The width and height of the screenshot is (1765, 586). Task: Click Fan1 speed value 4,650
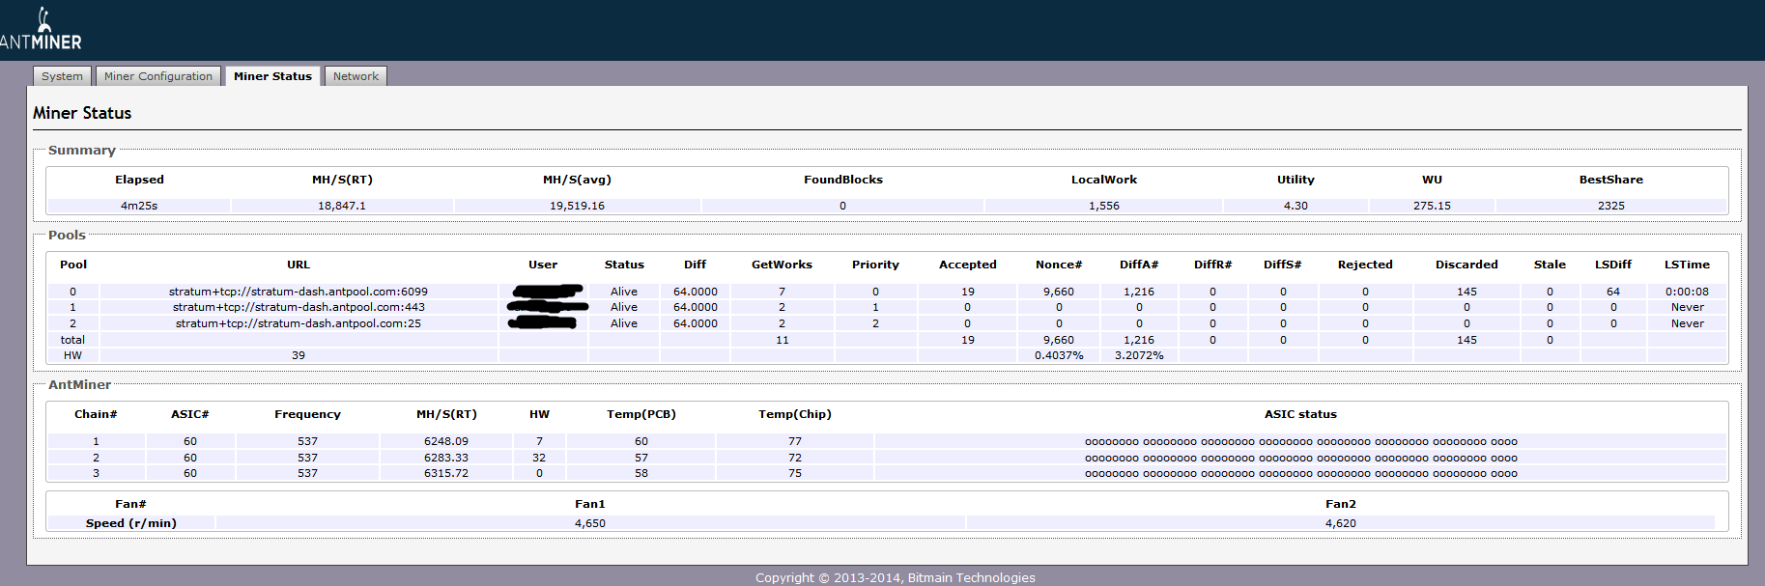click(589, 523)
